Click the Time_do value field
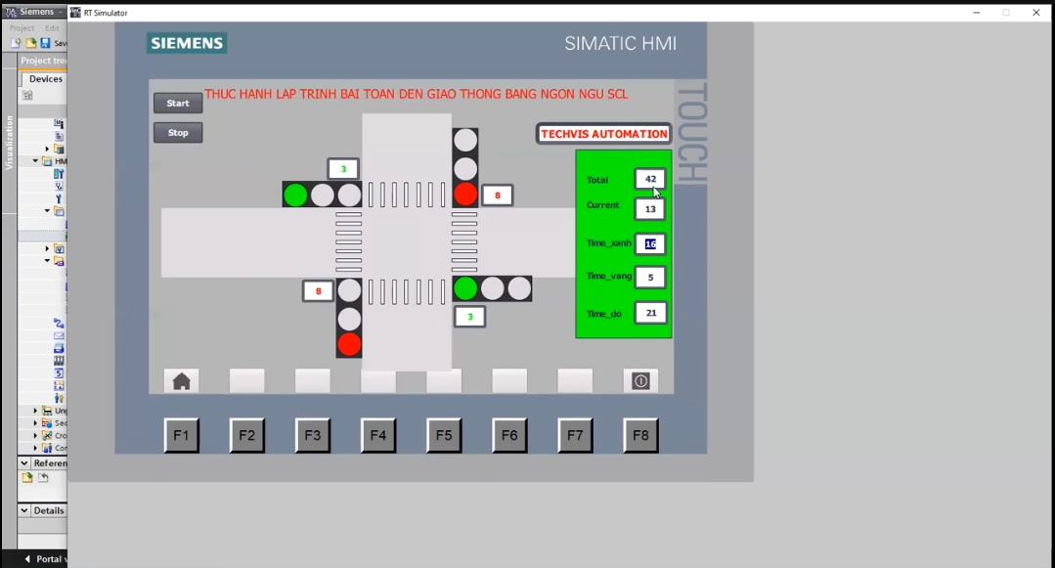Viewport: 1055px width, 568px height. pos(650,313)
